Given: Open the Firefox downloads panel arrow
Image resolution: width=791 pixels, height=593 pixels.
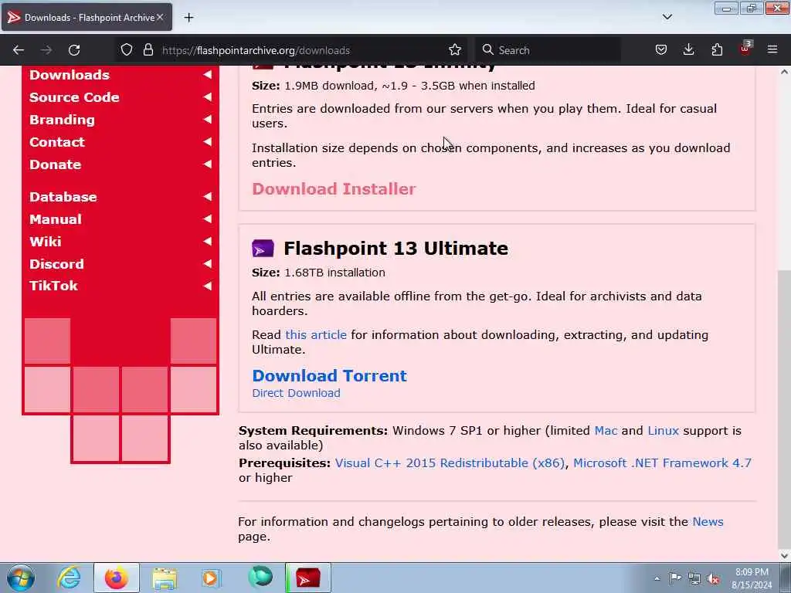Looking at the screenshot, I should tap(688, 50).
